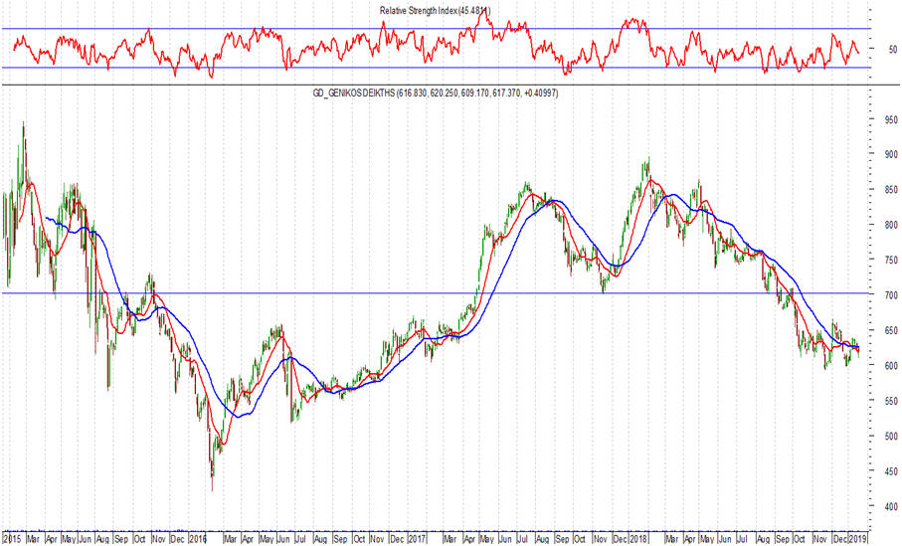Image resolution: width=902 pixels, height=546 pixels.
Task: Pick the 750 price axis label
Action: tap(890, 260)
